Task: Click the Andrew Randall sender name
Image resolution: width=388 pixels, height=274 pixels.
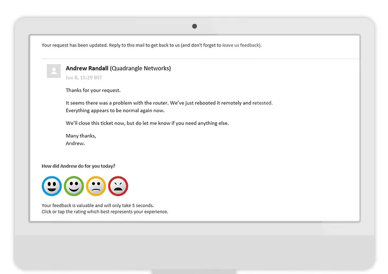Action: pos(87,68)
